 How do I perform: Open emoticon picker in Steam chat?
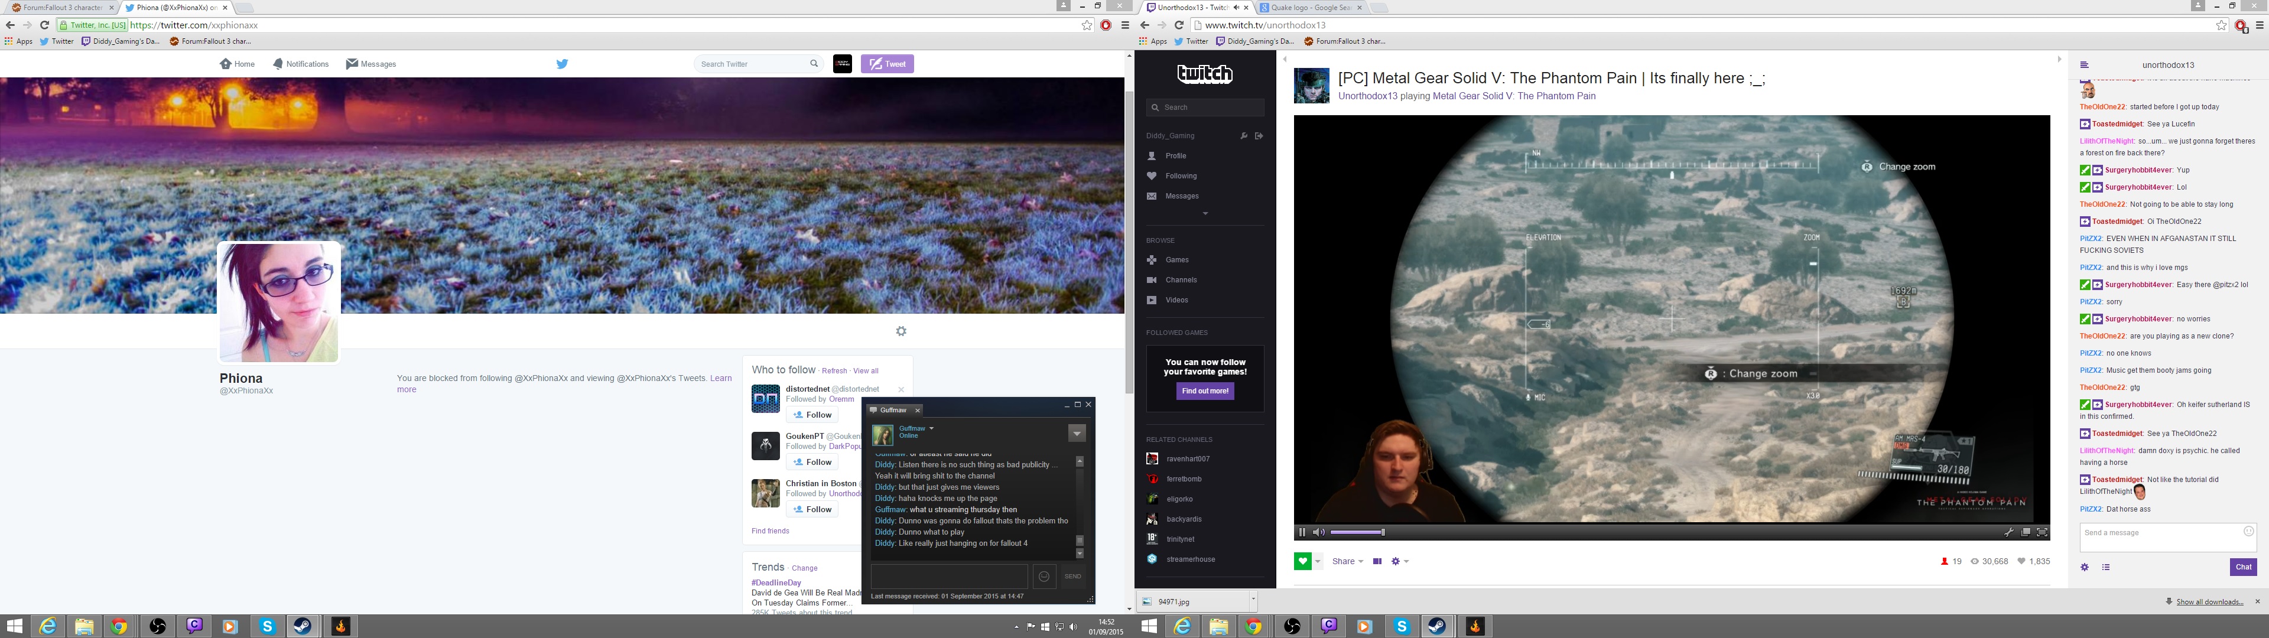click(1044, 577)
